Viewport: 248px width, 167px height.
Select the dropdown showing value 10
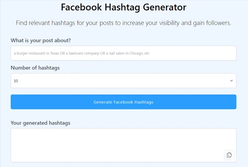(x=123, y=81)
